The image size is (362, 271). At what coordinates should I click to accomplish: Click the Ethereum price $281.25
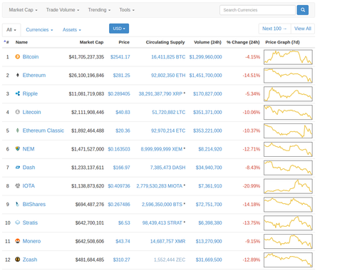pyautogui.click(x=121, y=75)
